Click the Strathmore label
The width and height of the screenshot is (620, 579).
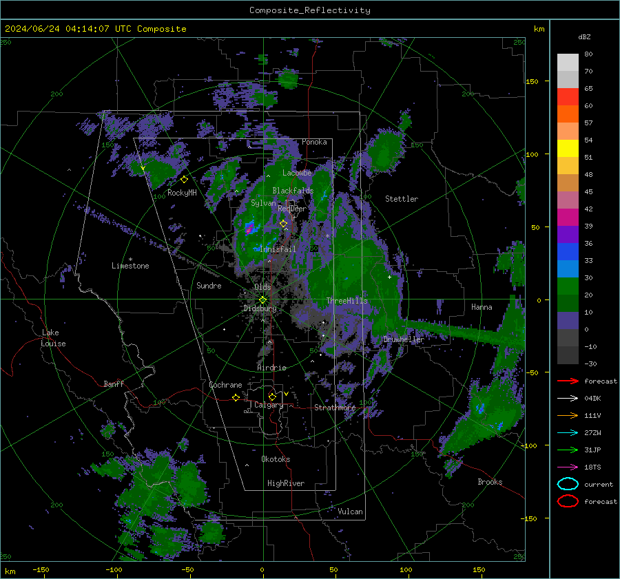tap(335, 408)
